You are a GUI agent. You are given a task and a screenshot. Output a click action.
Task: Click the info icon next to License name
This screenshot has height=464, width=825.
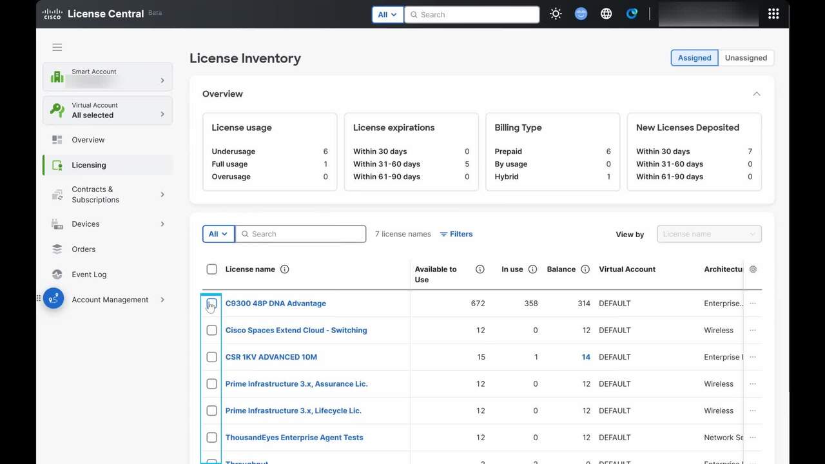[x=284, y=269]
